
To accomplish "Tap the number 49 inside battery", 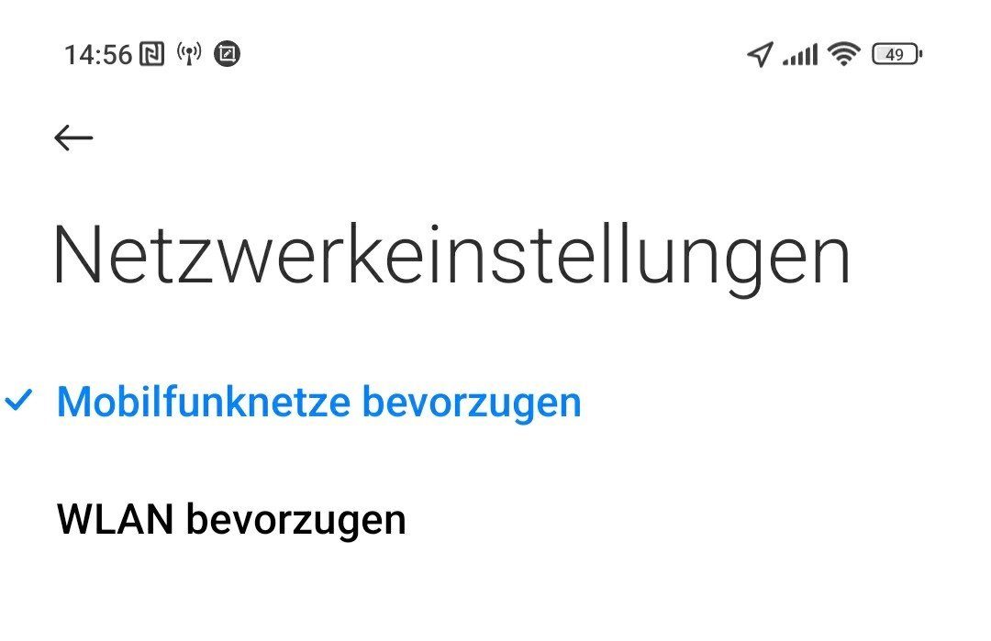I will 895,54.
